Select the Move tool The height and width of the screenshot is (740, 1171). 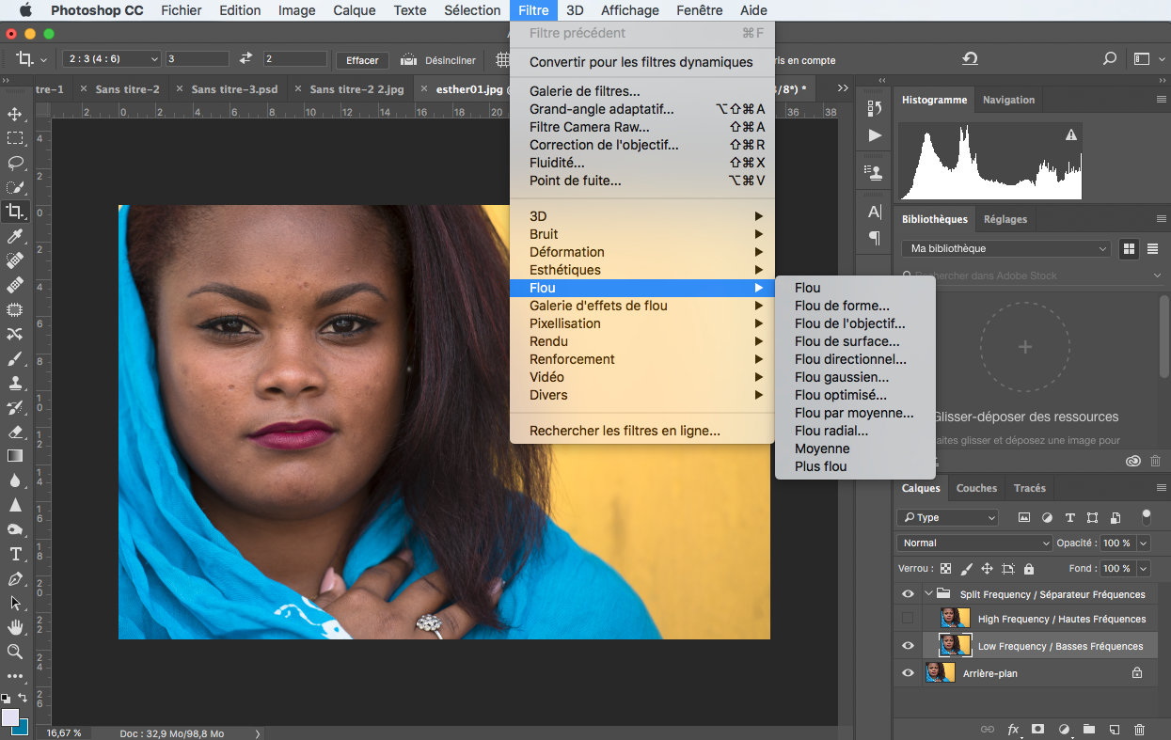(15, 115)
